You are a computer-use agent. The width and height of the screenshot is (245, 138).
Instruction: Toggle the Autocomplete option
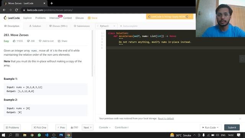tap(129, 26)
